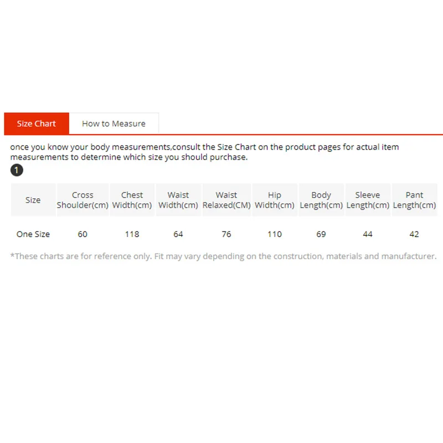This screenshot has width=443, height=443.
Task: Click the Waist Relaxed(CM) header cell
Action: [226, 200]
